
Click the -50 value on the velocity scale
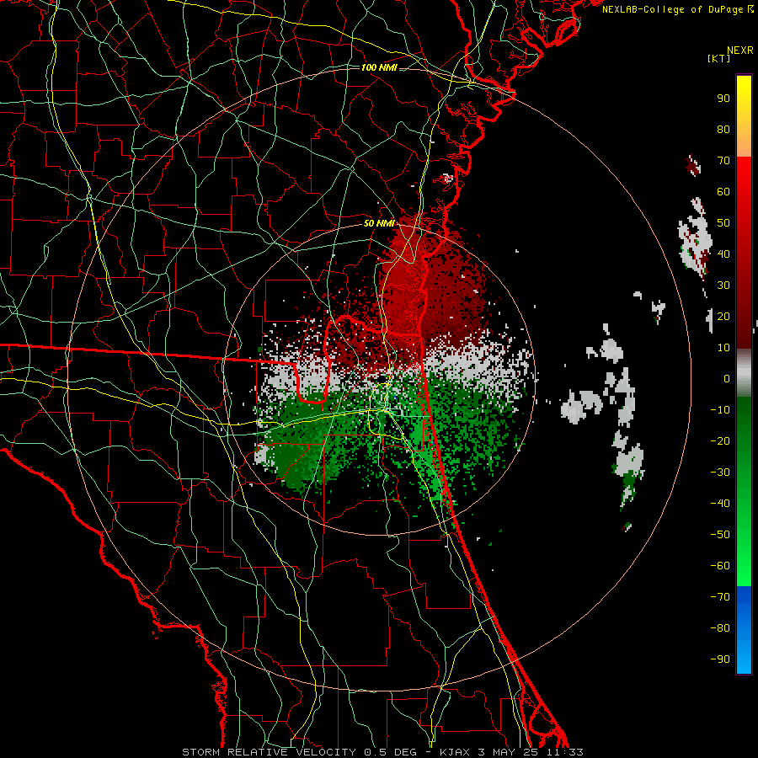click(720, 535)
